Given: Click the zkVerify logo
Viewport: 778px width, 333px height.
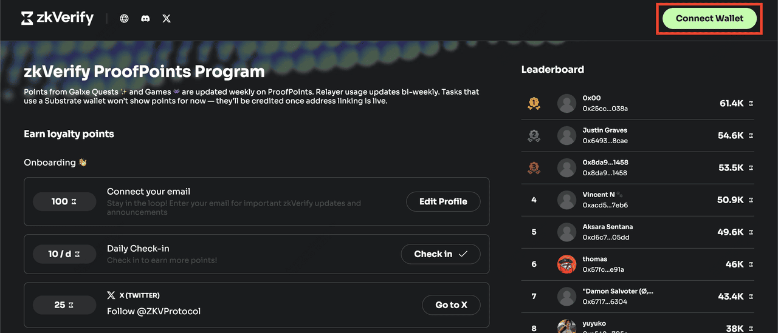Looking at the screenshot, I should tap(57, 18).
